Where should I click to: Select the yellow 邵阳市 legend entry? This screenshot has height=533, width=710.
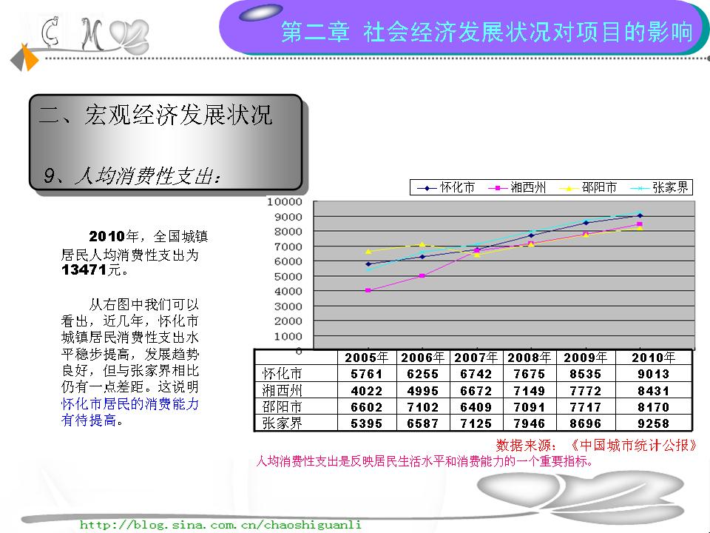pyautogui.click(x=588, y=188)
